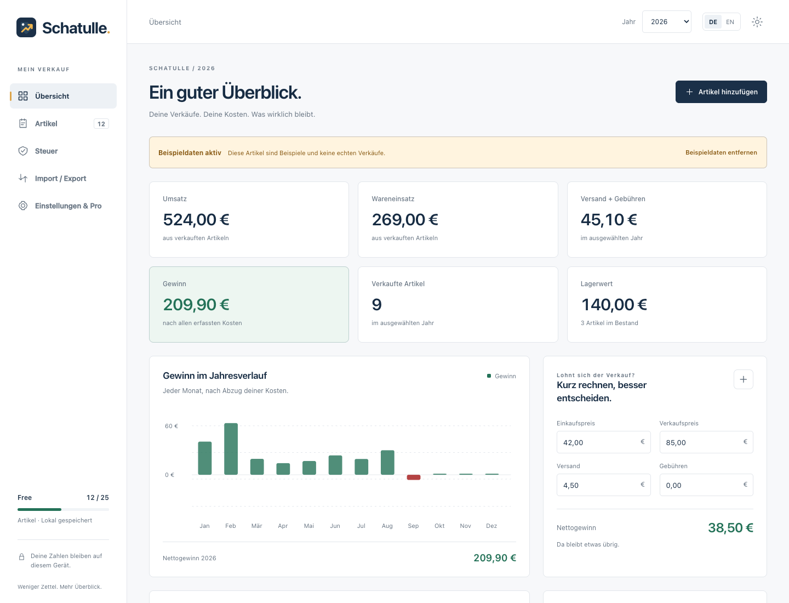Switch language to DE
This screenshot has width=789, height=603.
(x=713, y=22)
